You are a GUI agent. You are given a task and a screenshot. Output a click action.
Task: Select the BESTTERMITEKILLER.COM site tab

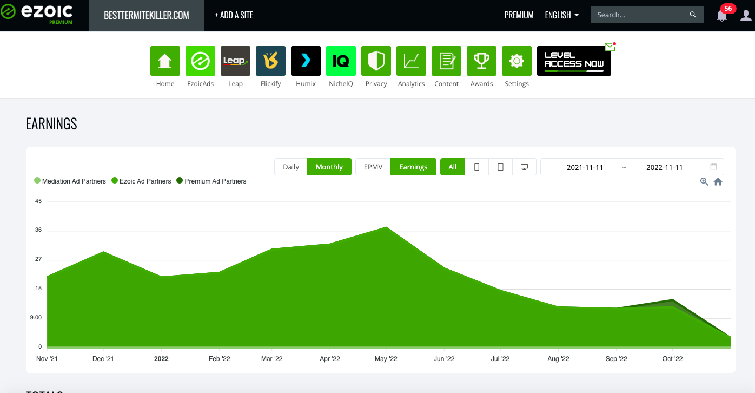(147, 15)
